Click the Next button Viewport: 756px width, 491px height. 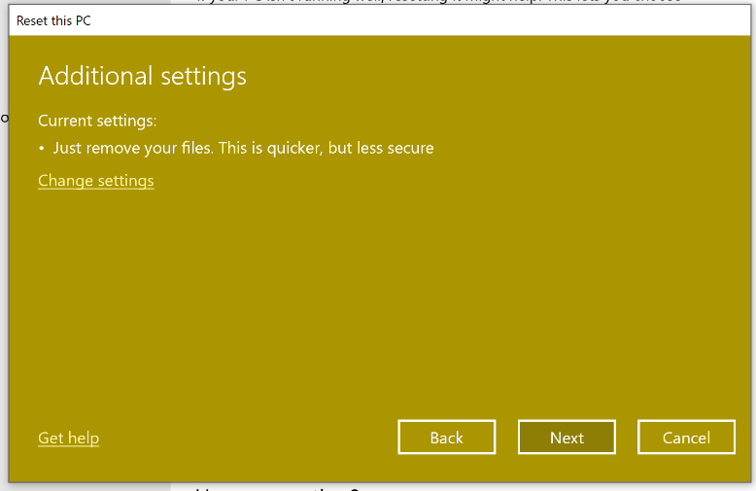coord(567,438)
